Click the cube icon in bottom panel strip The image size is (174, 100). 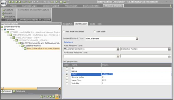(x=54, y=97)
